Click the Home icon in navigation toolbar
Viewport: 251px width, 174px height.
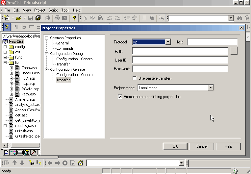point(80,163)
